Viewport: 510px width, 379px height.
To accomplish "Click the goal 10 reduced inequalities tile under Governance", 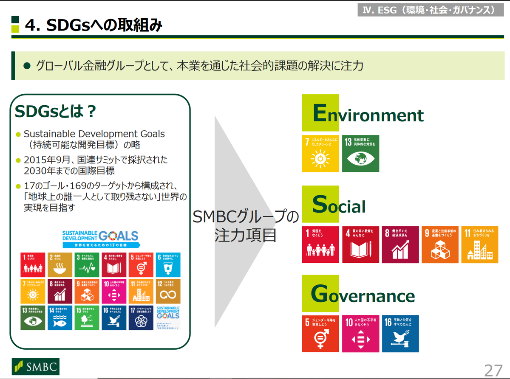I will click(x=360, y=334).
